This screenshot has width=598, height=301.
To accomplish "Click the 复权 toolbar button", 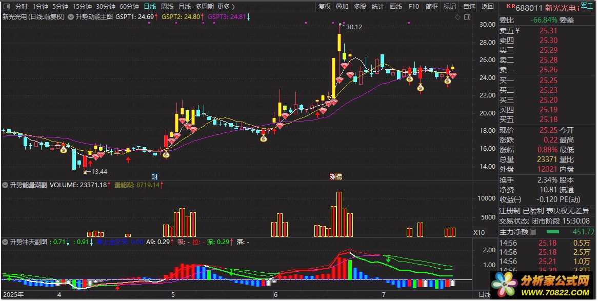I will pyautogui.click(x=325, y=7).
